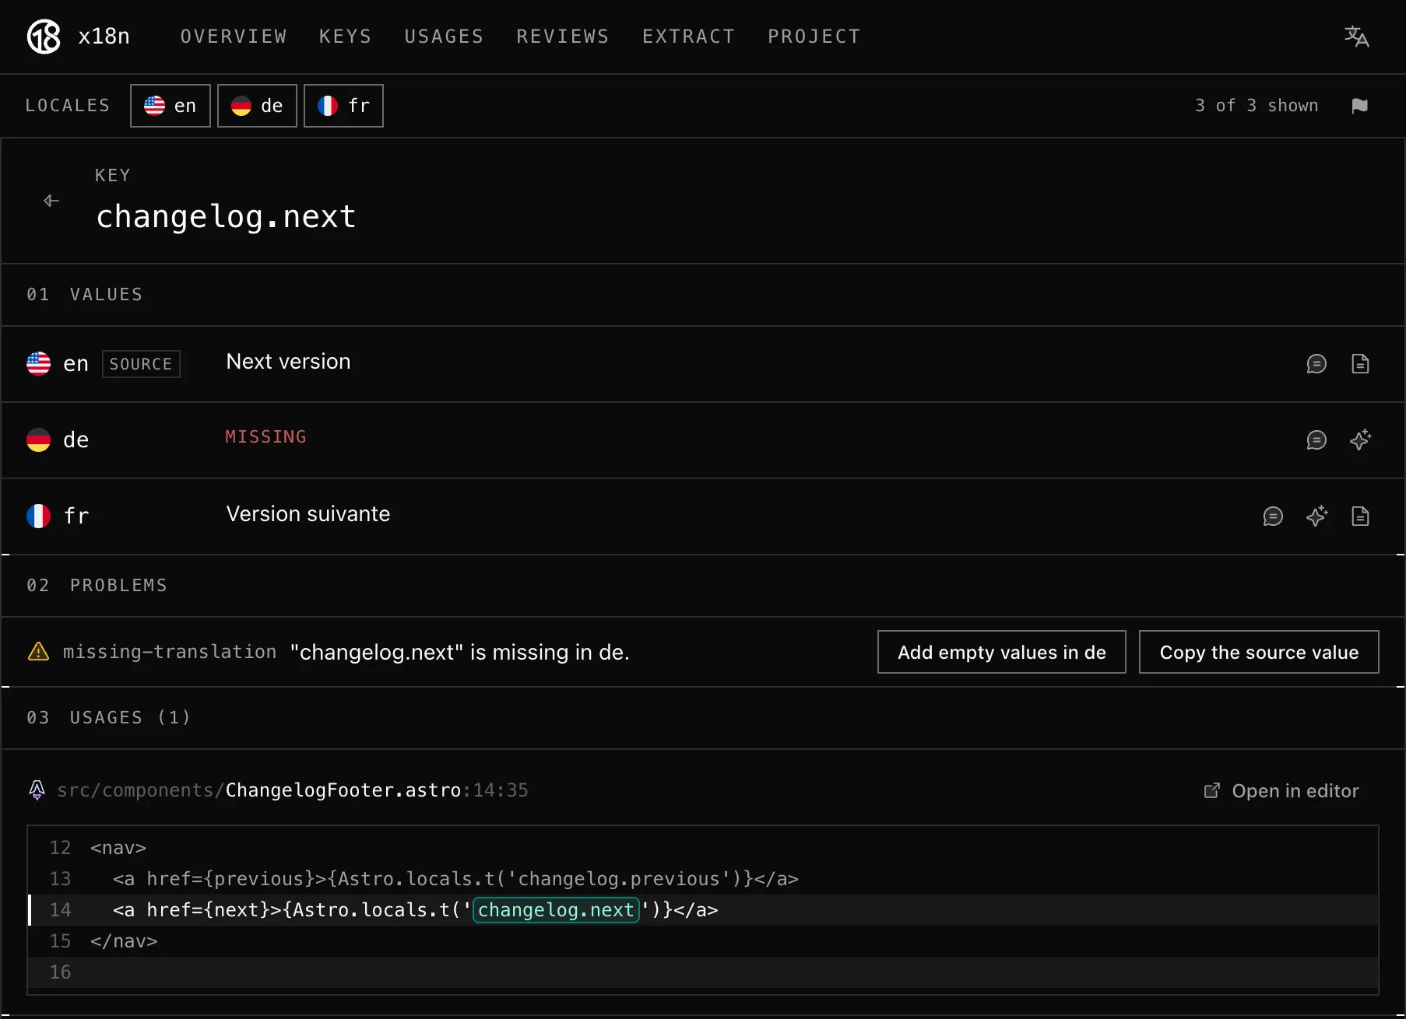This screenshot has height=1019, width=1406.
Task: Toggle the fr locale filter
Action: click(x=343, y=106)
